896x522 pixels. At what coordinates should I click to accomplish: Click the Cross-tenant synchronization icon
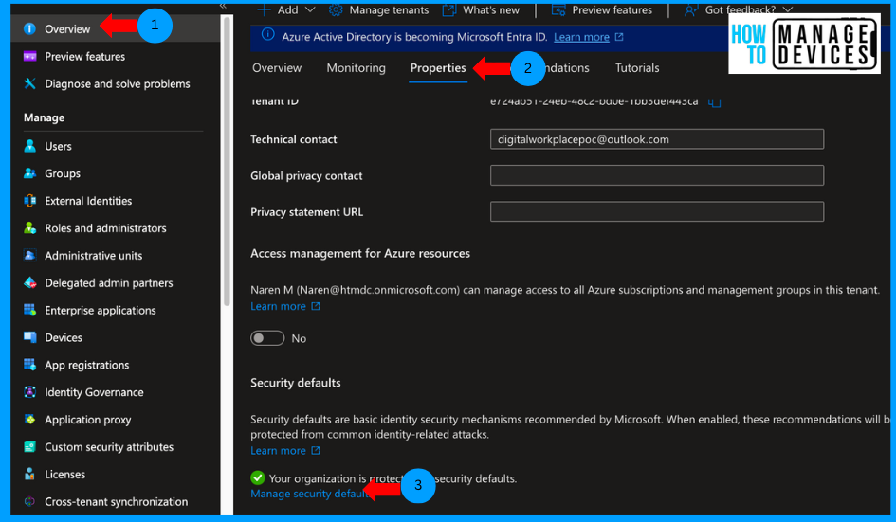(29, 502)
